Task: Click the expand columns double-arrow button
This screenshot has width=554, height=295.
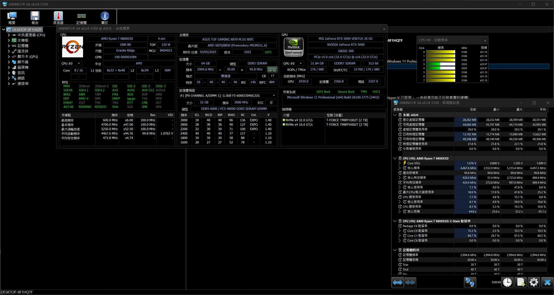Action: (397, 282)
